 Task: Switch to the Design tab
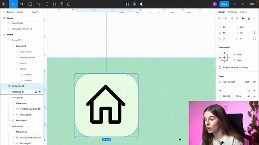point(222,12)
